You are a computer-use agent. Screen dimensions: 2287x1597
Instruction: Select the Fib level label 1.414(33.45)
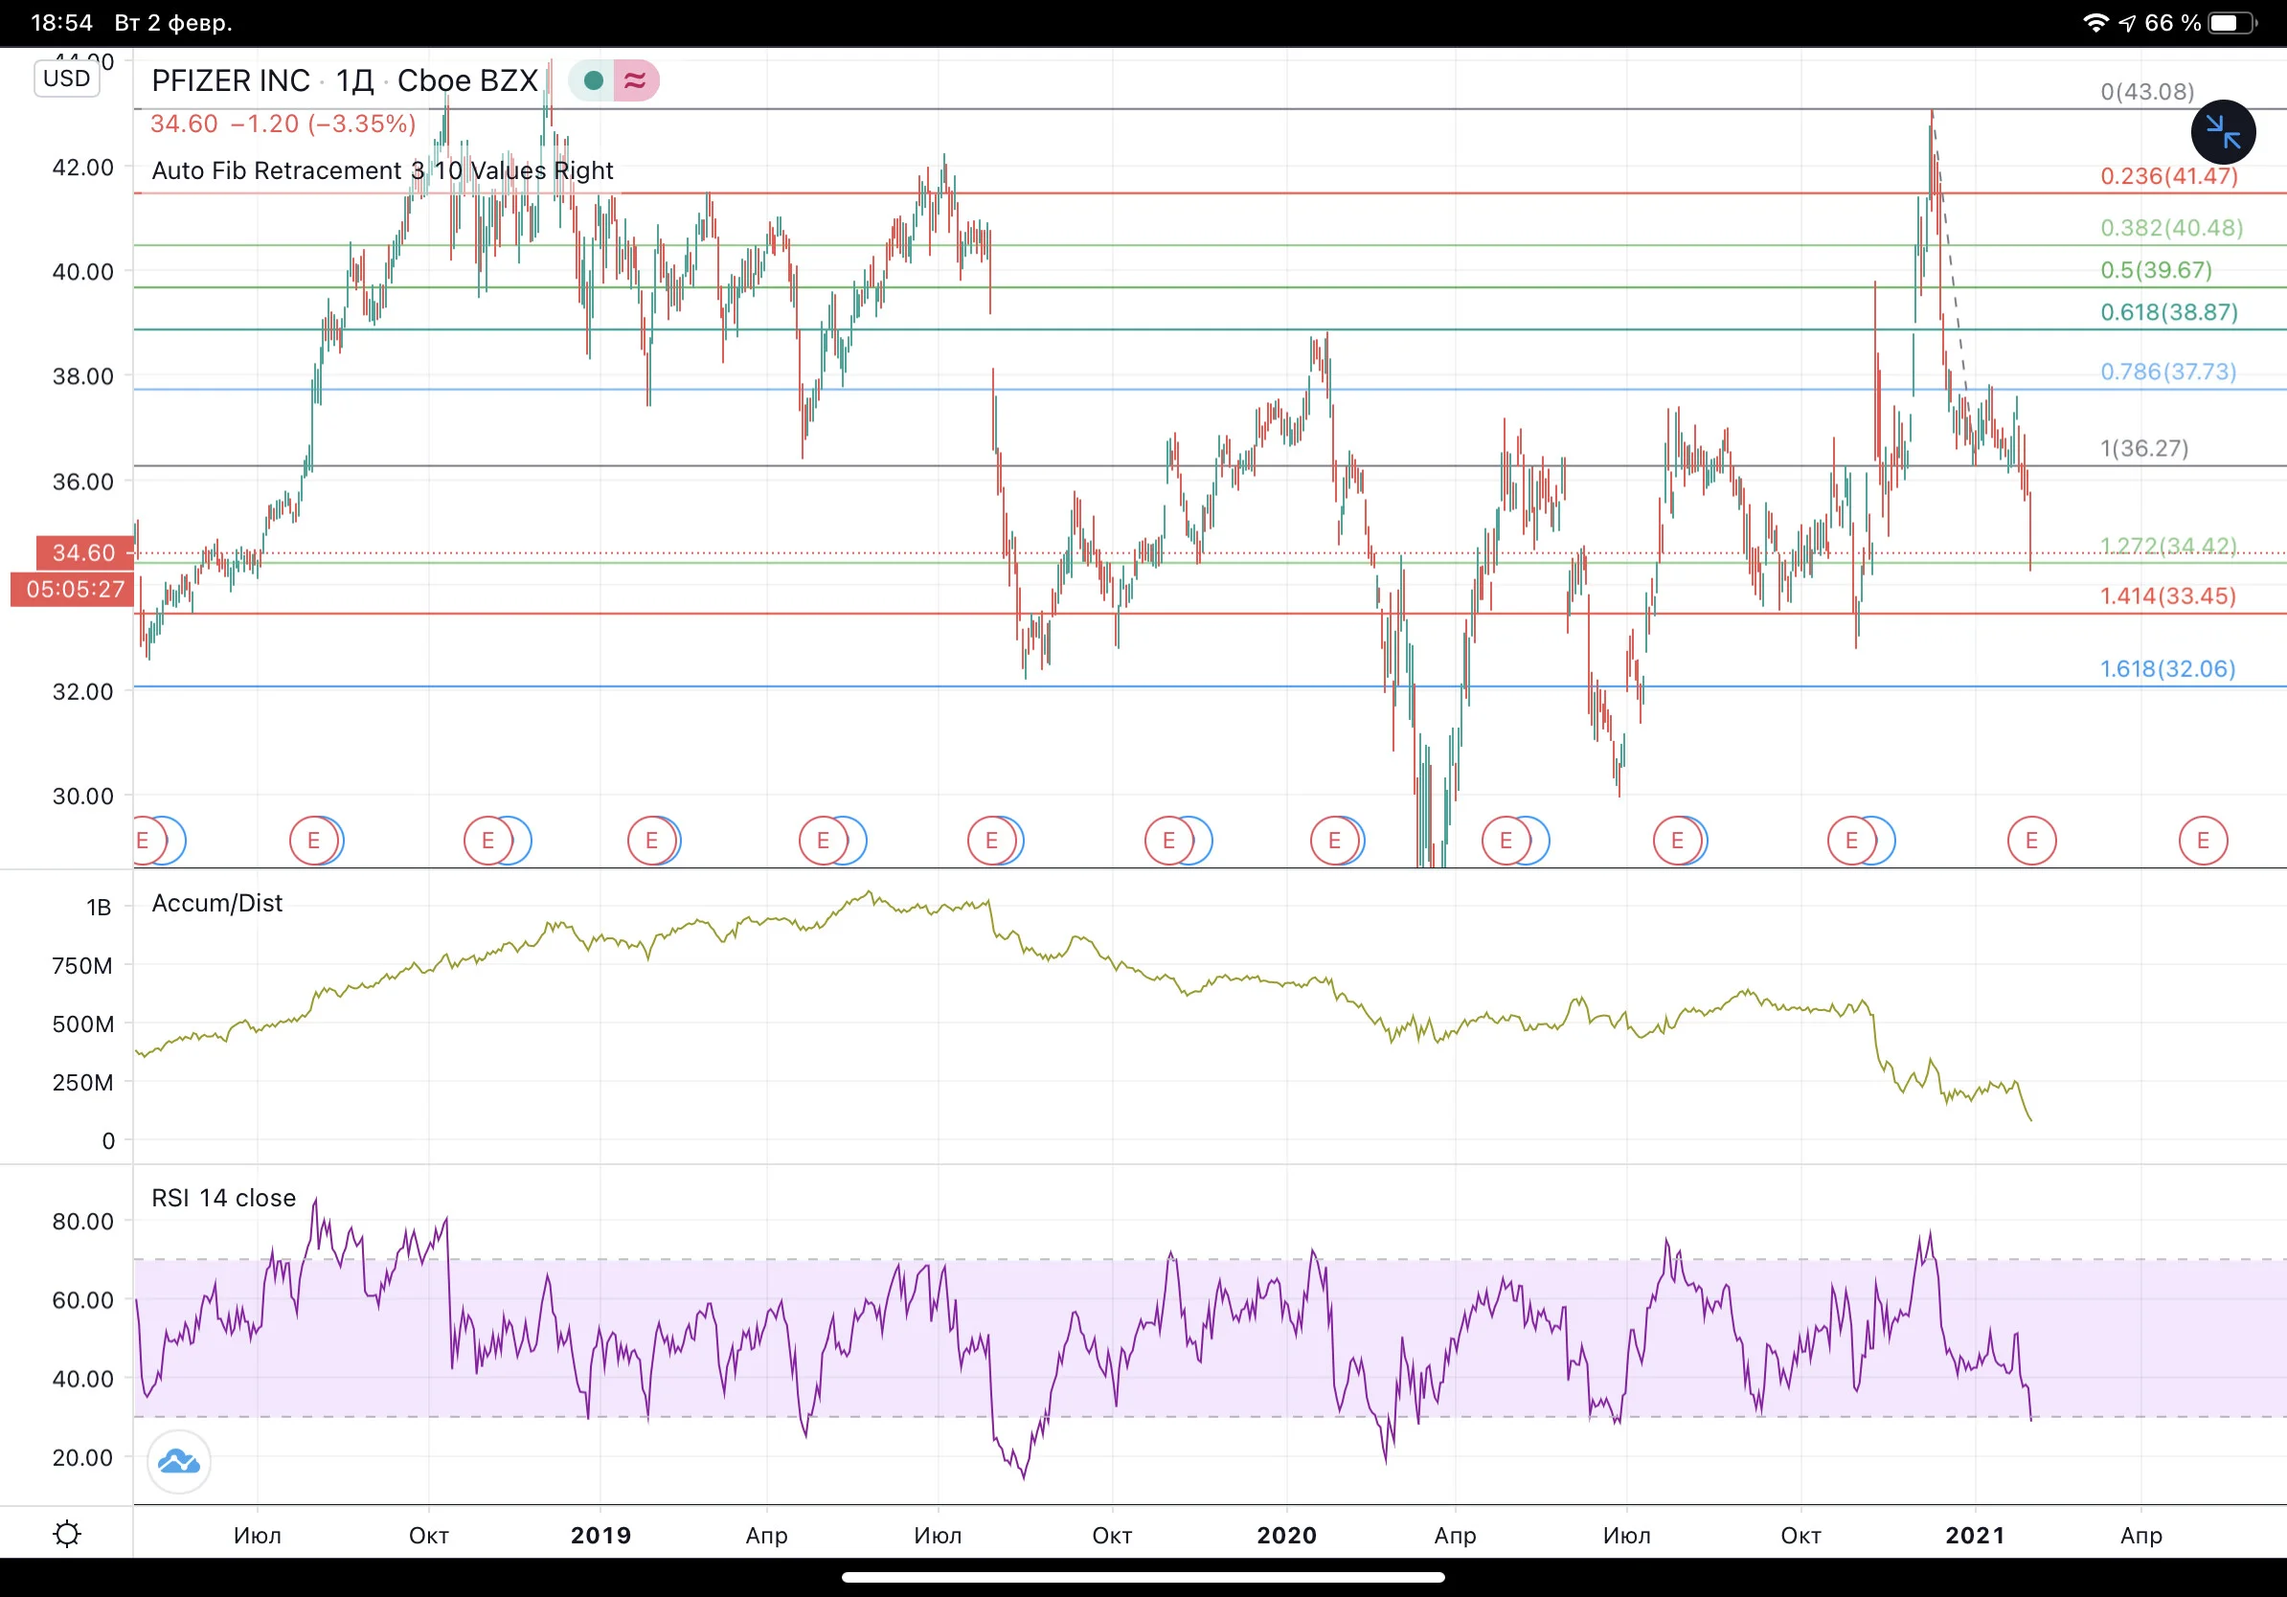click(2168, 596)
